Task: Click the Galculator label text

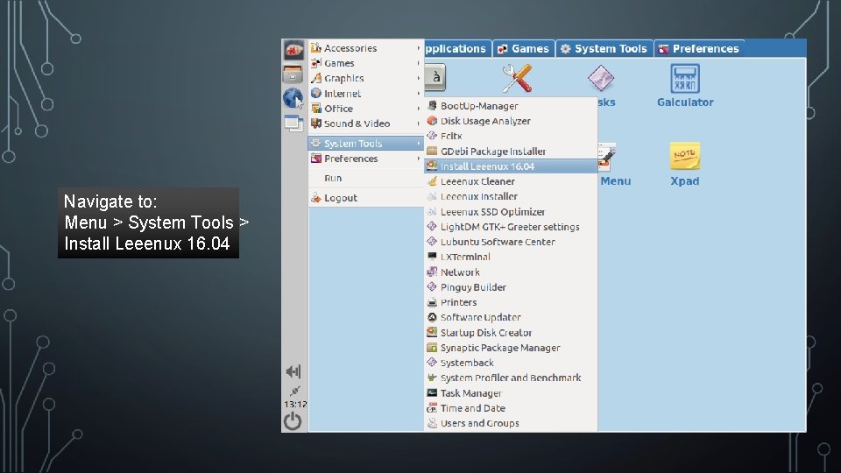Action: tap(685, 102)
